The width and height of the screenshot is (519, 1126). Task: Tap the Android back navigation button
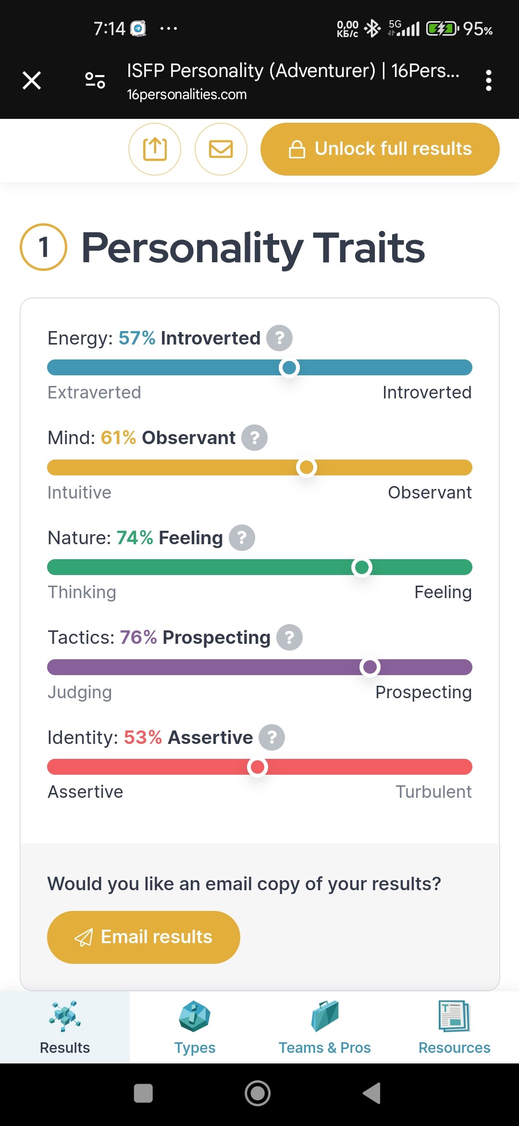372,1093
